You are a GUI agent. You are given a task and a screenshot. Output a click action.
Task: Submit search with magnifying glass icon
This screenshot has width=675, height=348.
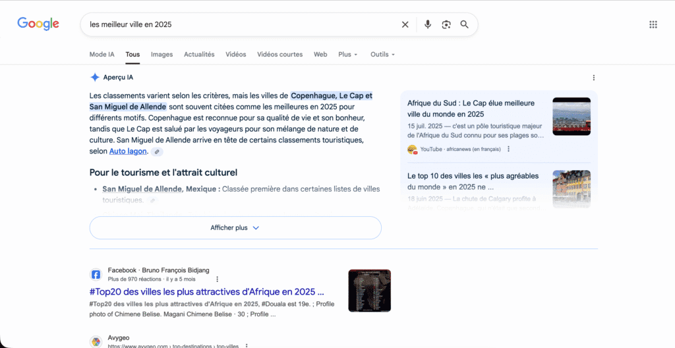pyautogui.click(x=464, y=24)
